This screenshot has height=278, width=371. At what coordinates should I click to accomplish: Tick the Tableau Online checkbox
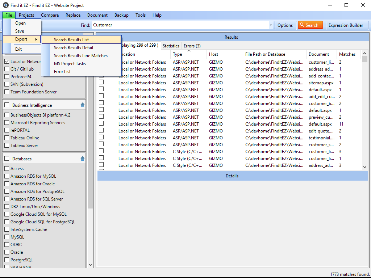point(7,138)
